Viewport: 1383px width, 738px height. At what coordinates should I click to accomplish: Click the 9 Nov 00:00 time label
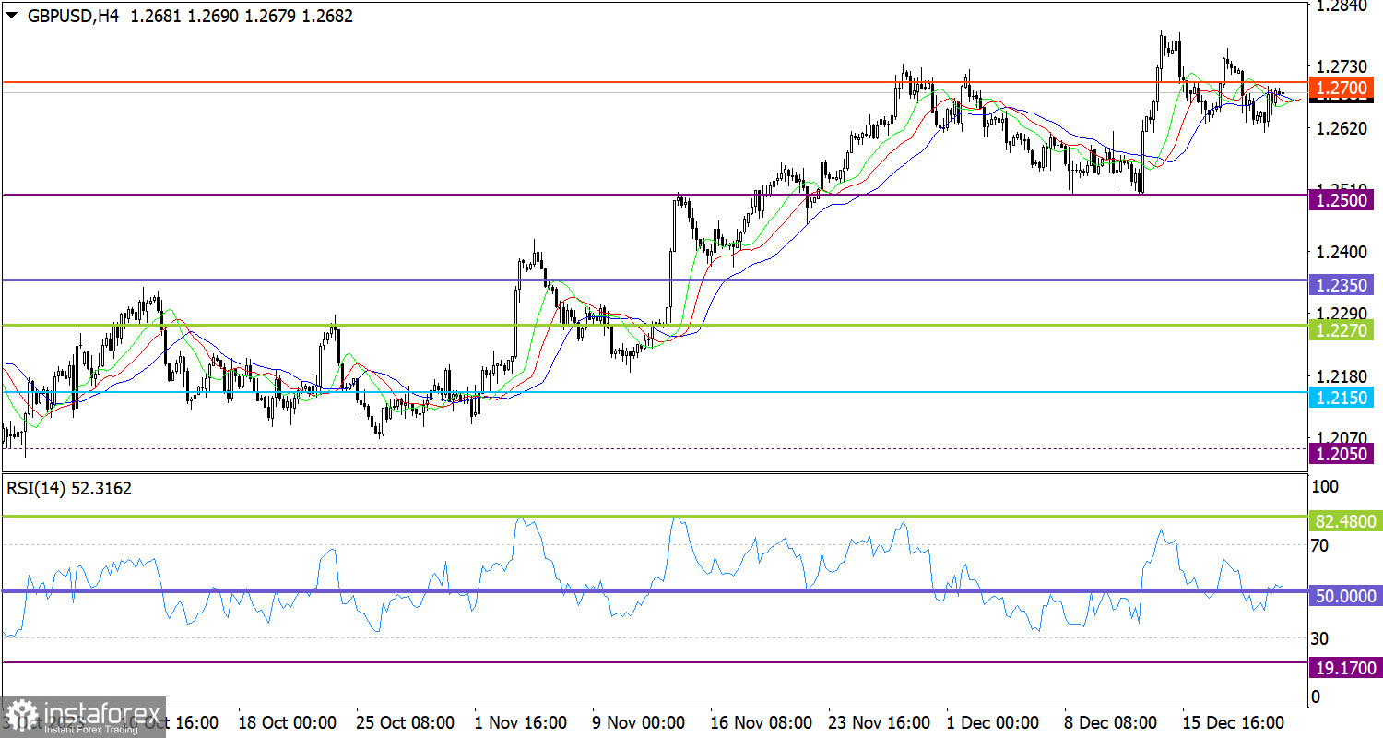tap(638, 721)
